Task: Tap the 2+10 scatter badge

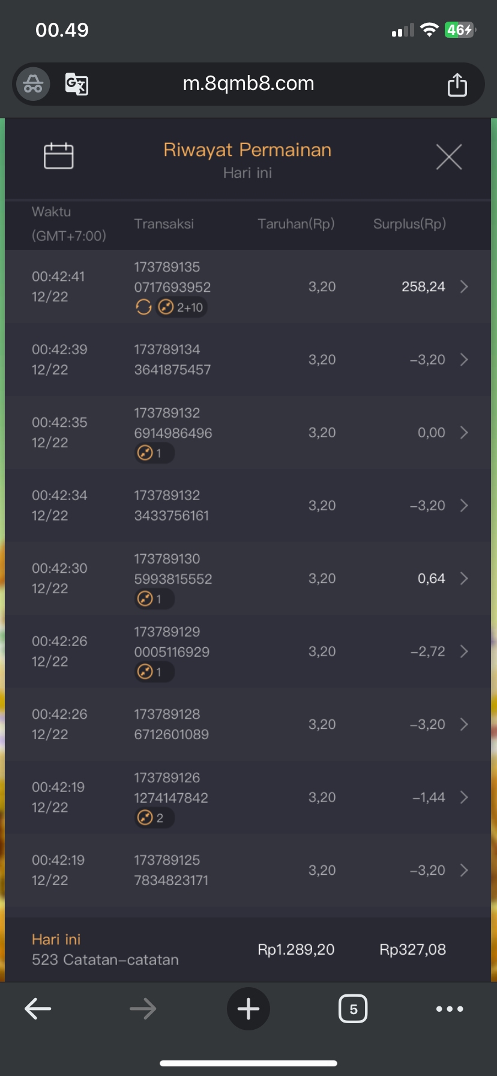Action: (182, 307)
